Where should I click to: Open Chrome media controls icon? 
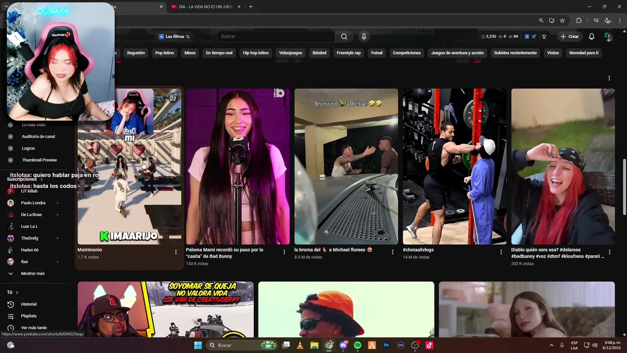coord(596,21)
